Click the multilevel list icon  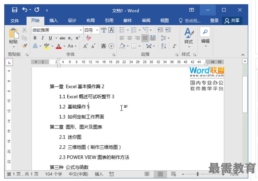tap(146, 30)
